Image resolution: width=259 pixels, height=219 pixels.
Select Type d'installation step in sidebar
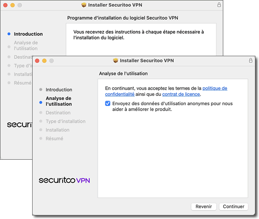coord(66,121)
